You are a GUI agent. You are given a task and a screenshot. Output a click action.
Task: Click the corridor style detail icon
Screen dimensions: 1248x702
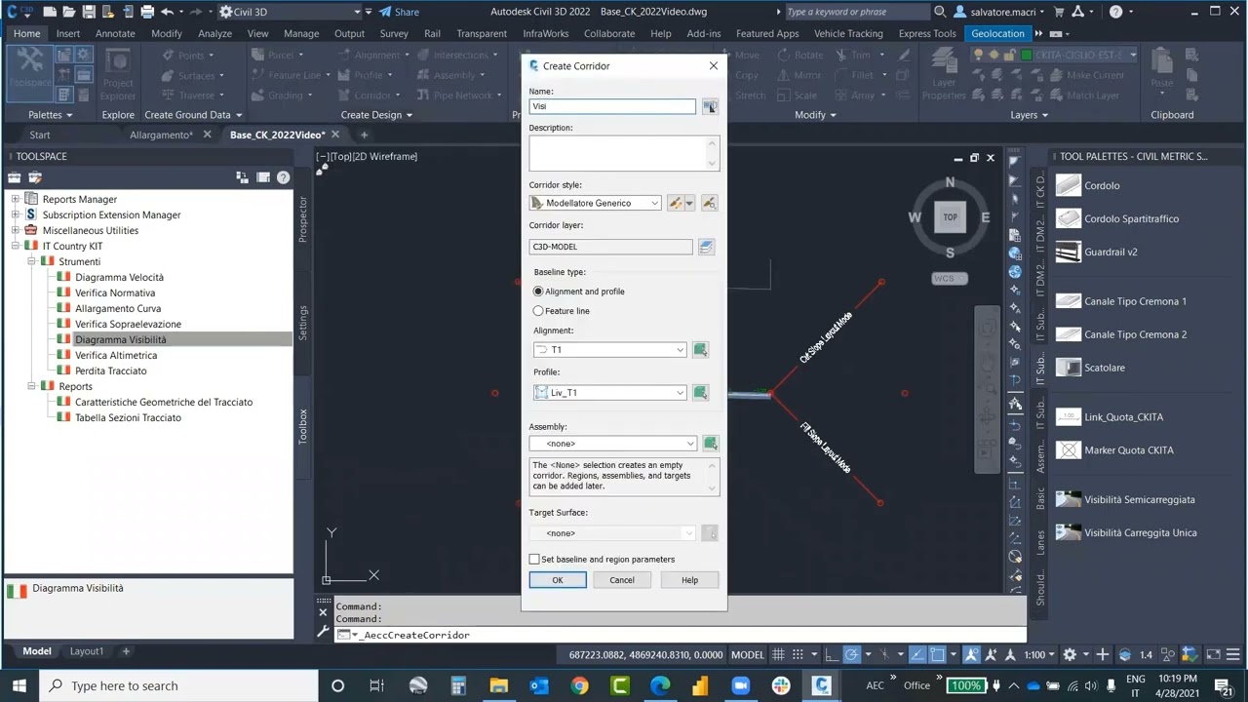tap(709, 203)
